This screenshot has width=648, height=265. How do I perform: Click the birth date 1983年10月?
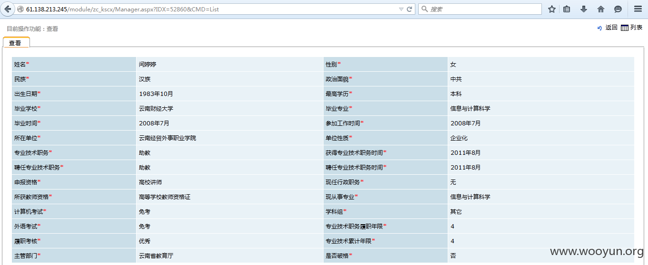156,94
